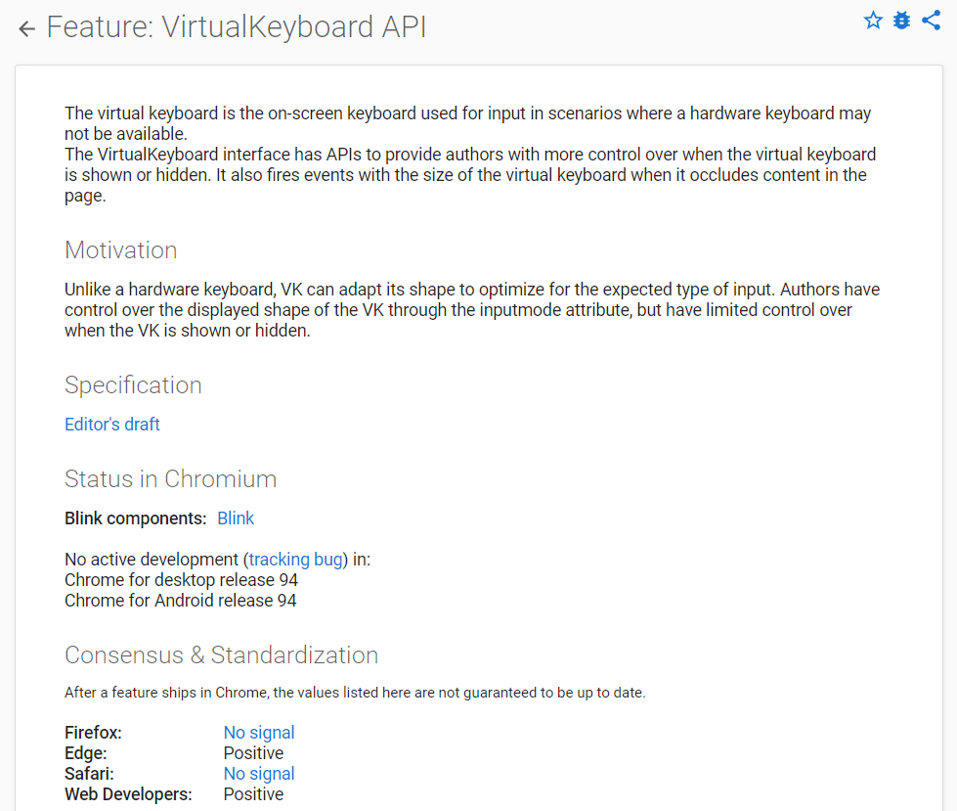Image resolution: width=957 pixels, height=811 pixels.
Task: Click the Chrome for Android release 94 line
Action: click(x=180, y=601)
